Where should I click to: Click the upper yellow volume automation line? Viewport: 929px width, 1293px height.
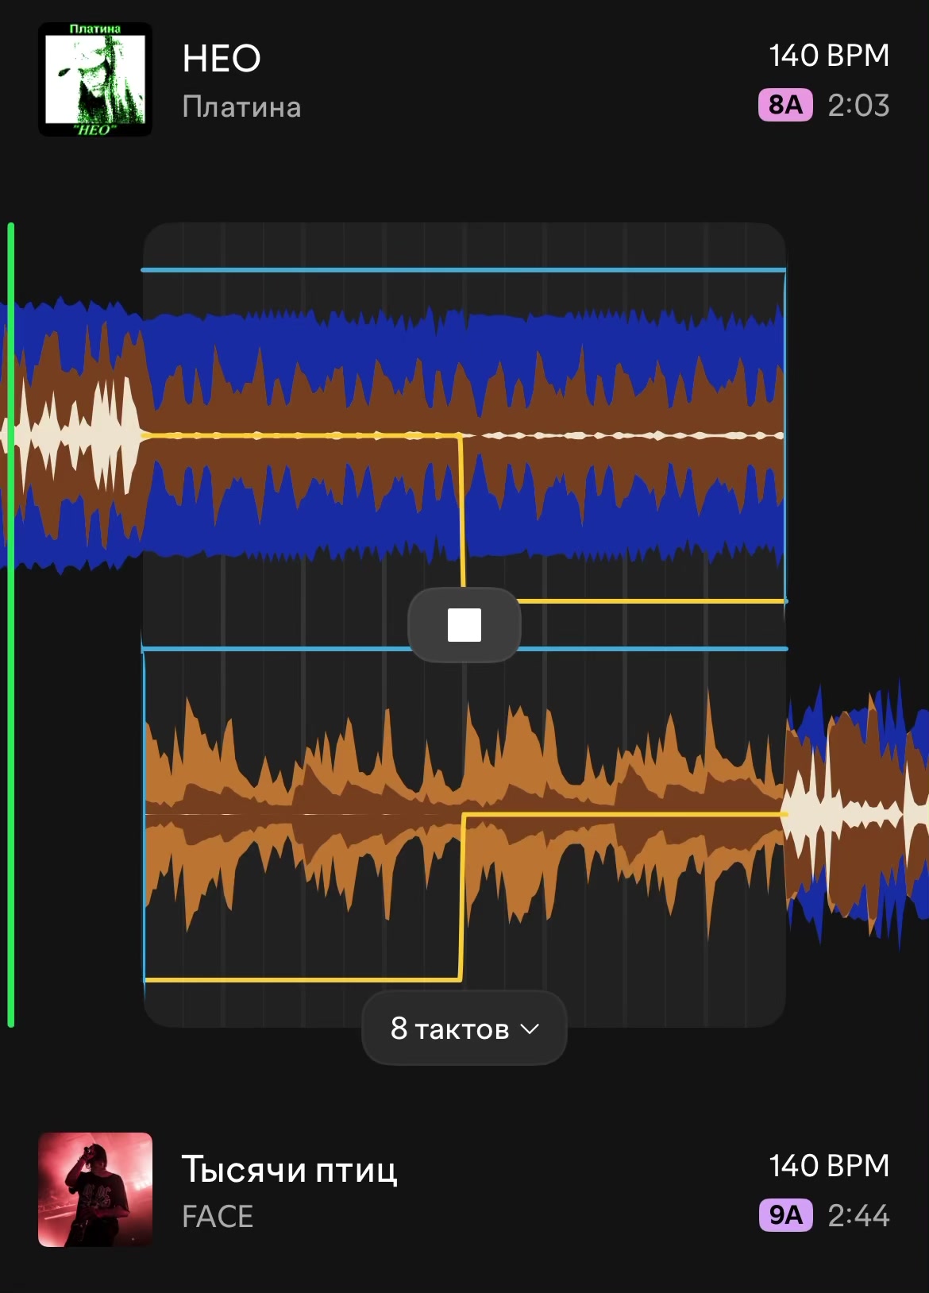302,436
